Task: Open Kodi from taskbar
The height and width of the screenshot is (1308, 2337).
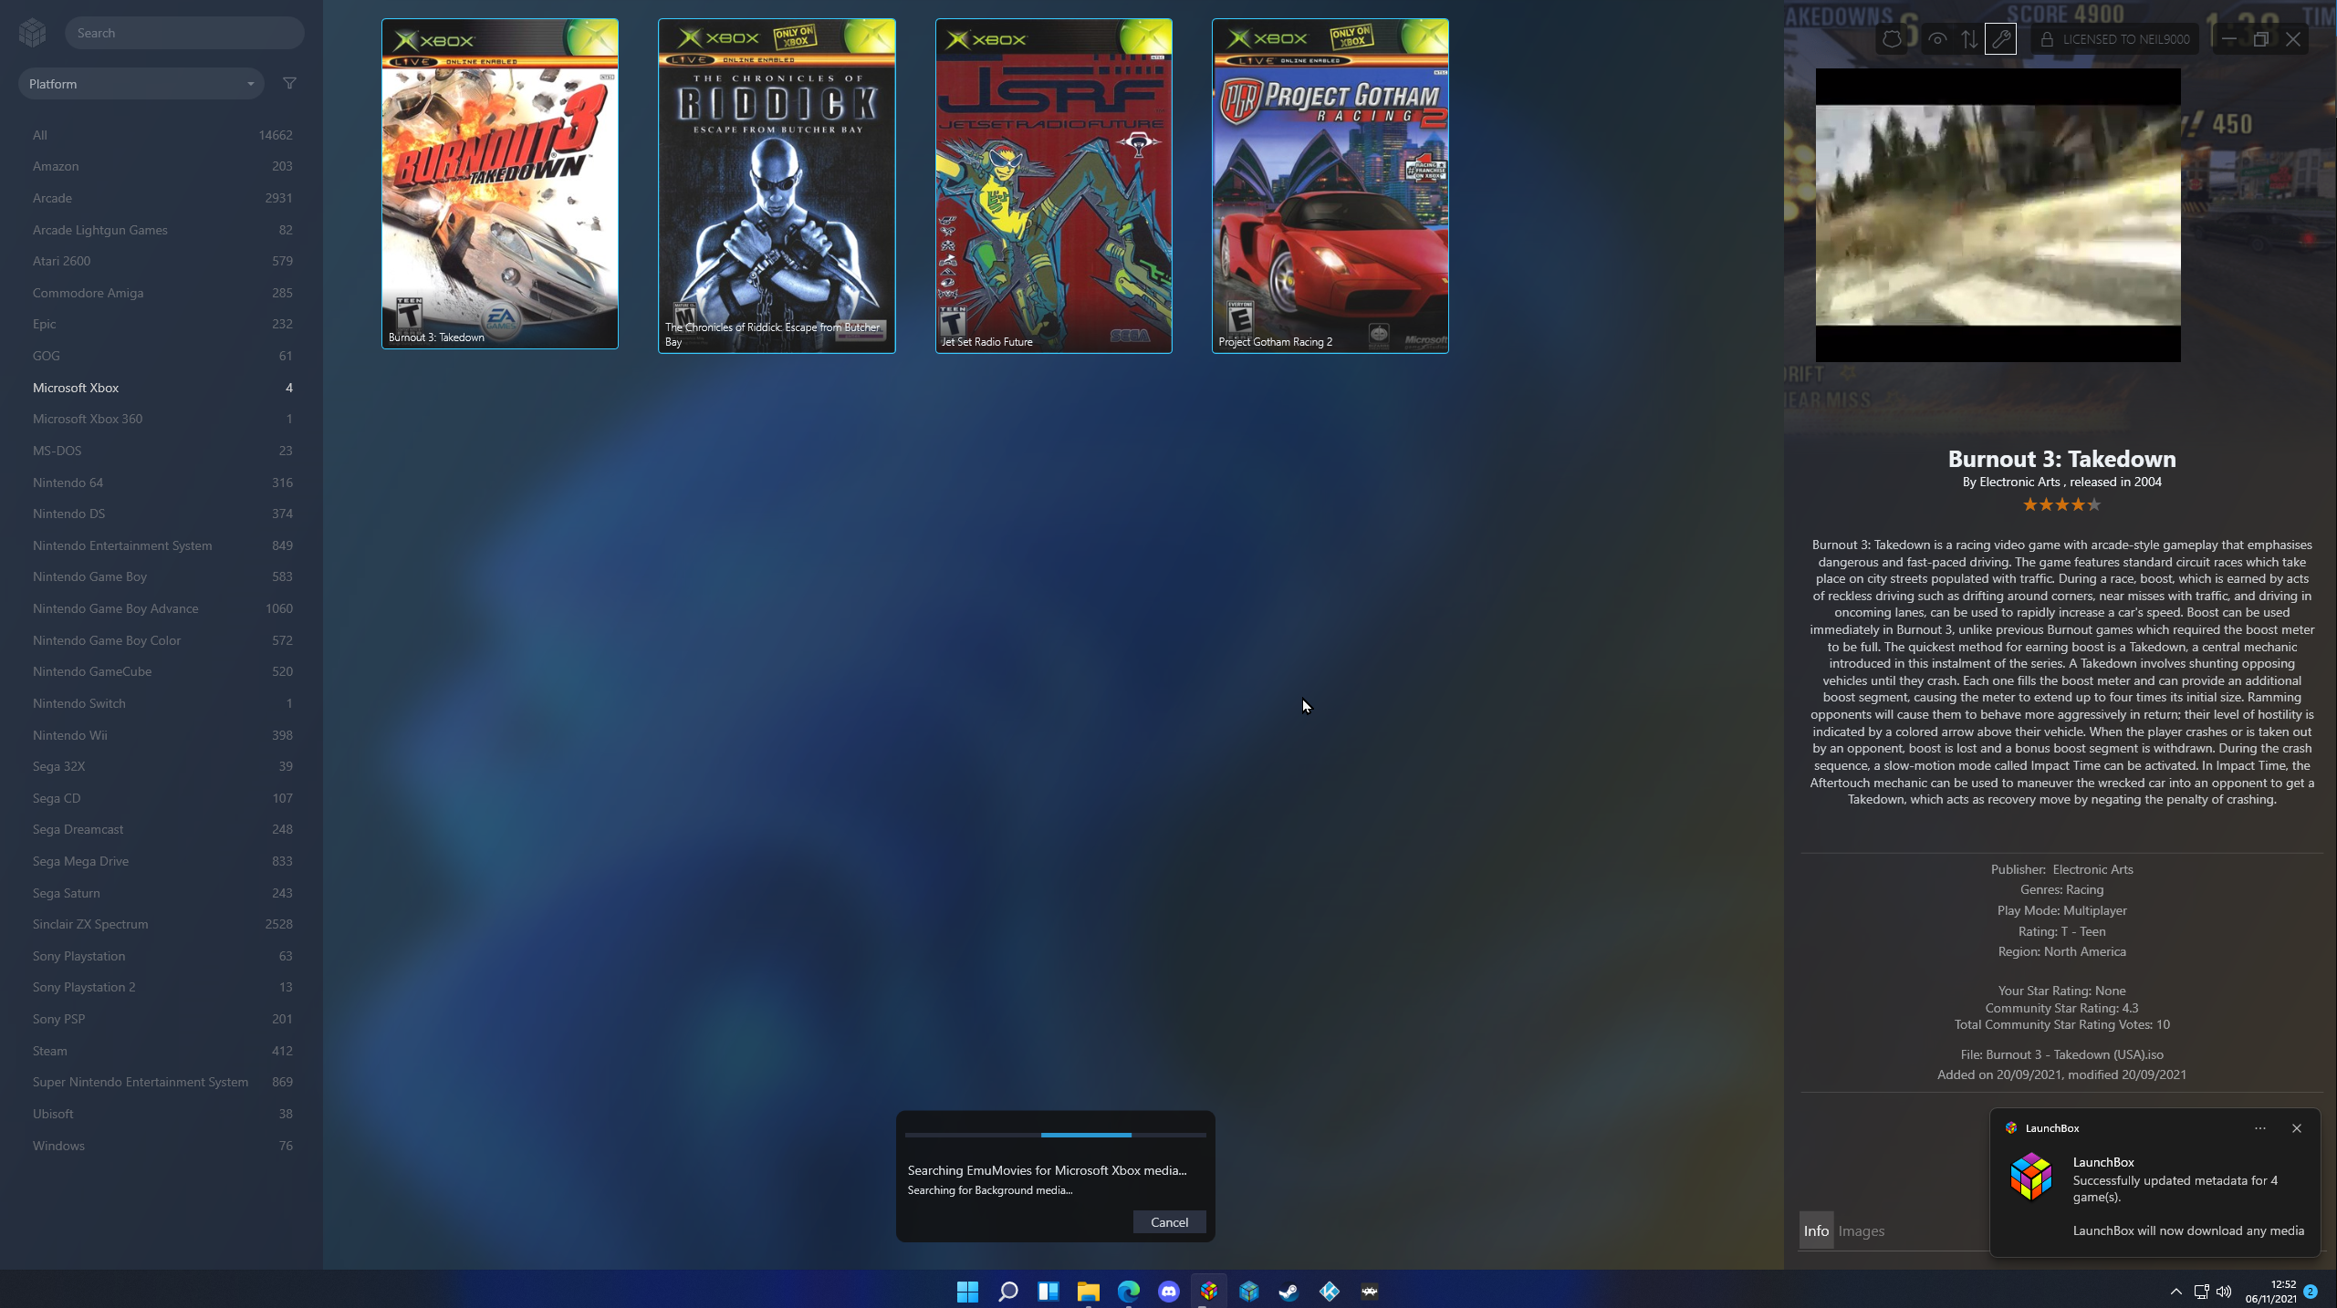Action: click(1330, 1292)
